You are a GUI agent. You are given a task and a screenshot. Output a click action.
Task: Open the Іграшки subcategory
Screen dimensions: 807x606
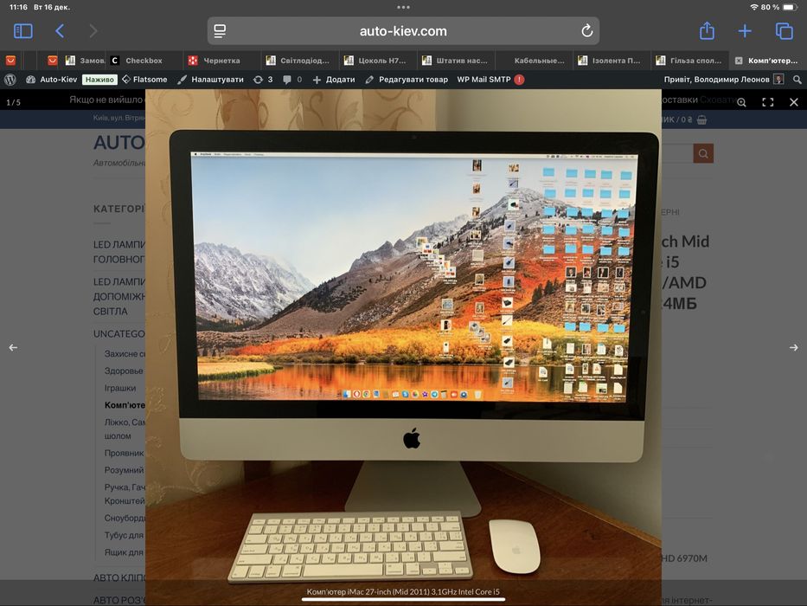(x=120, y=388)
